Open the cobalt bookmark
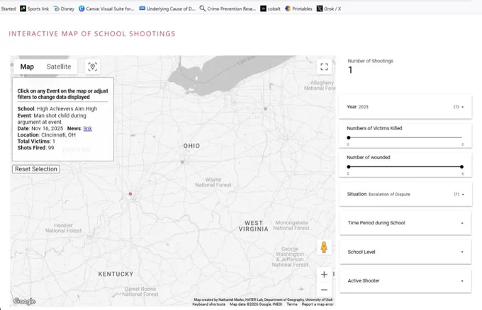Screen dimensions: 482x310 coord(270,8)
